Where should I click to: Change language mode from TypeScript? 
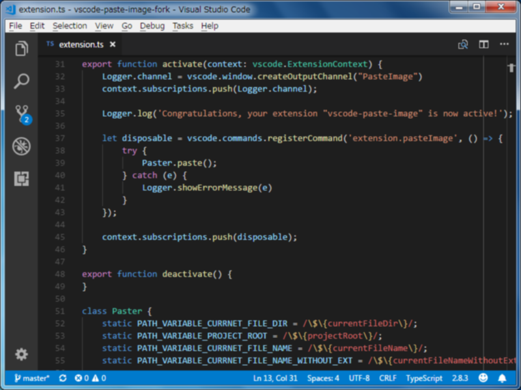click(424, 378)
